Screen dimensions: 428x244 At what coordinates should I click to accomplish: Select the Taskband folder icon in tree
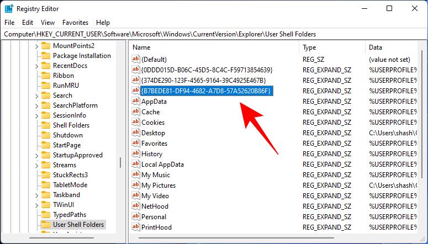46,195
